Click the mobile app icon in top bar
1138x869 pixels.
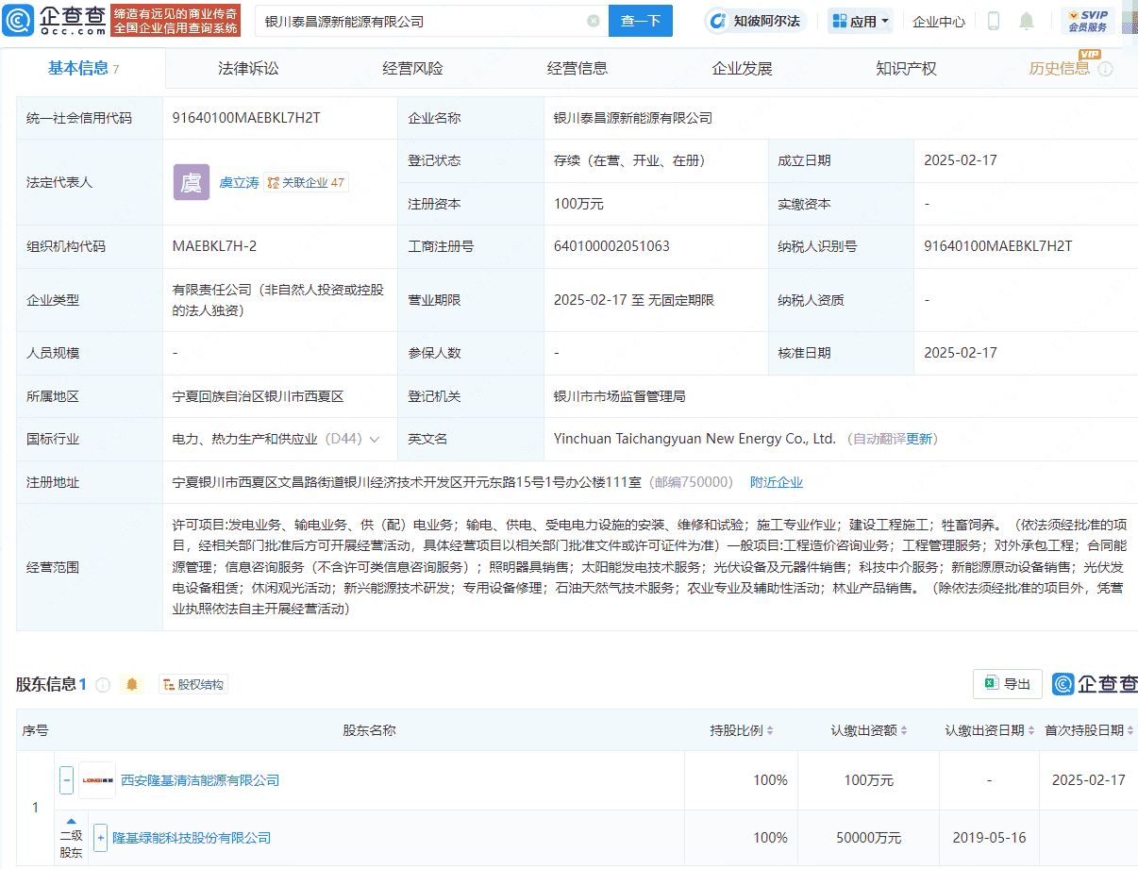point(993,20)
